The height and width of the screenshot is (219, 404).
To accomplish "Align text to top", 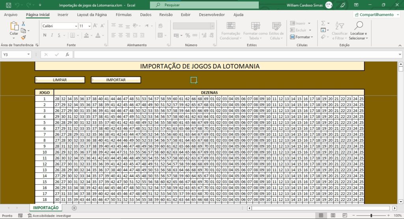I will coord(113,26).
